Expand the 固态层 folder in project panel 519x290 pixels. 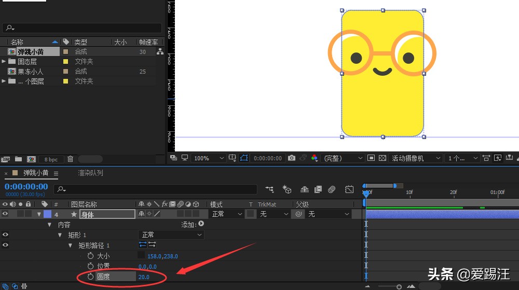4,61
